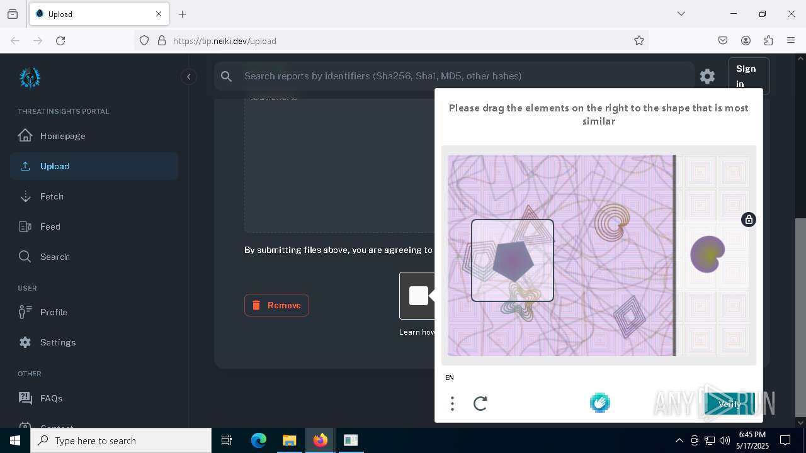Screen dimensions: 806x453
Task: Open the Extensions puzzle icon
Action: tap(768, 41)
